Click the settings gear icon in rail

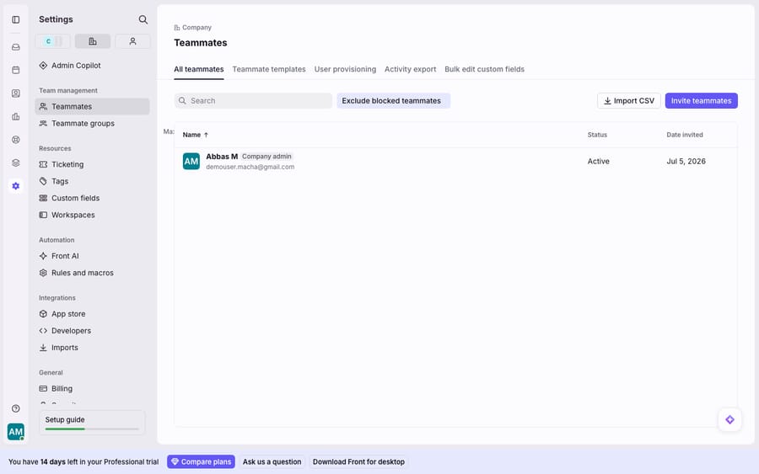(16, 186)
